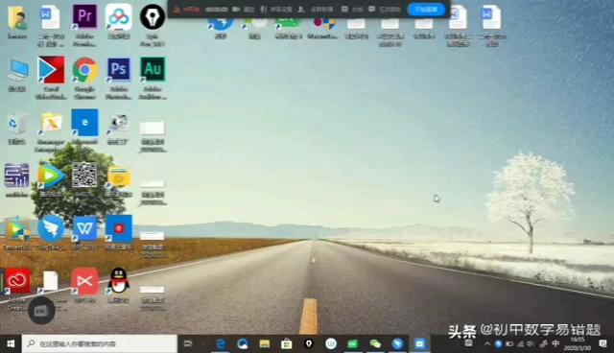Screen dimensions: 614x353
Task: Open WeChat from the taskbar
Action: (x=375, y=344)
